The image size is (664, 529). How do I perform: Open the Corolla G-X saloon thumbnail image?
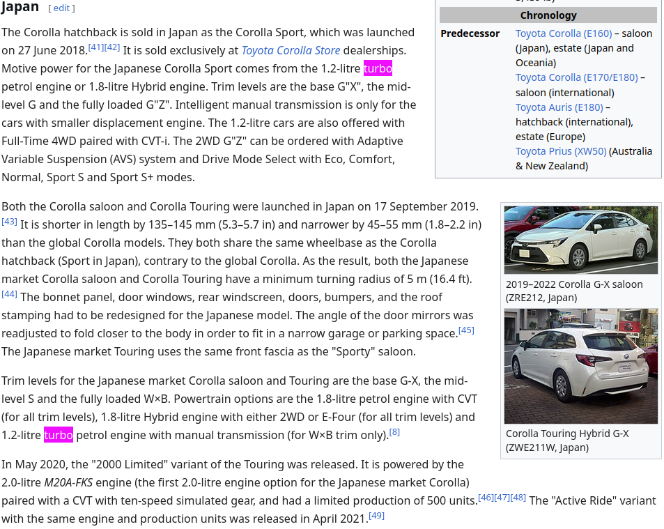coord(580,240)
